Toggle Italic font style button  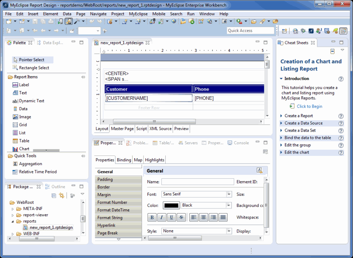click(162, 217)
